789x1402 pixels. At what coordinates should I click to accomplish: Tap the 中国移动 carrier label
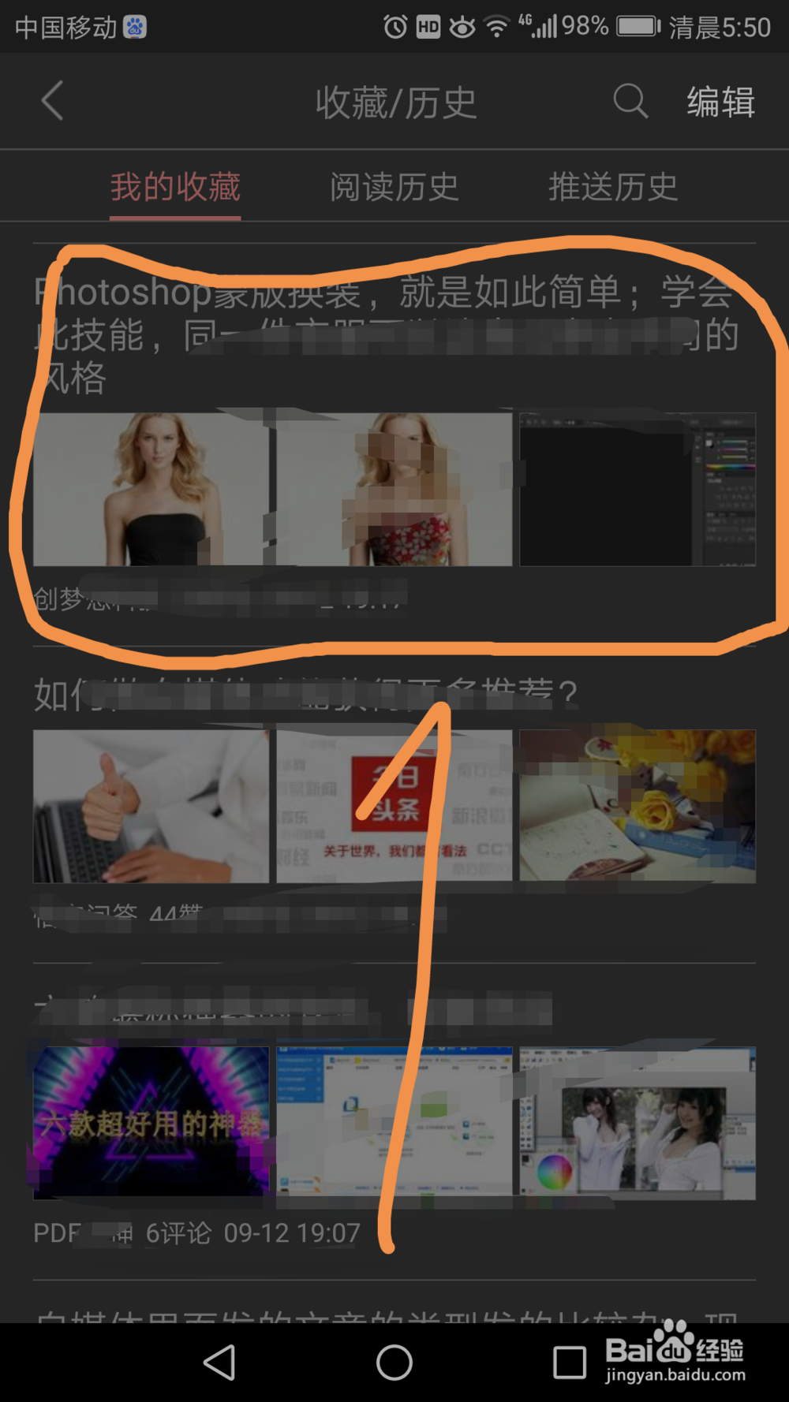click(x=65, y=28)
